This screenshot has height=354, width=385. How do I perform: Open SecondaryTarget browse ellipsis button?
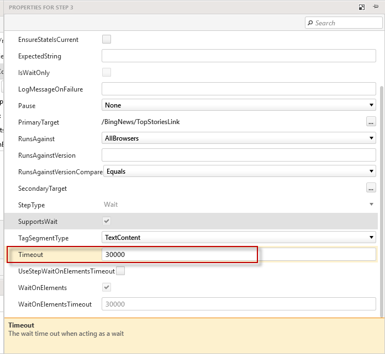pyautogui.click(x=371, y=188)
